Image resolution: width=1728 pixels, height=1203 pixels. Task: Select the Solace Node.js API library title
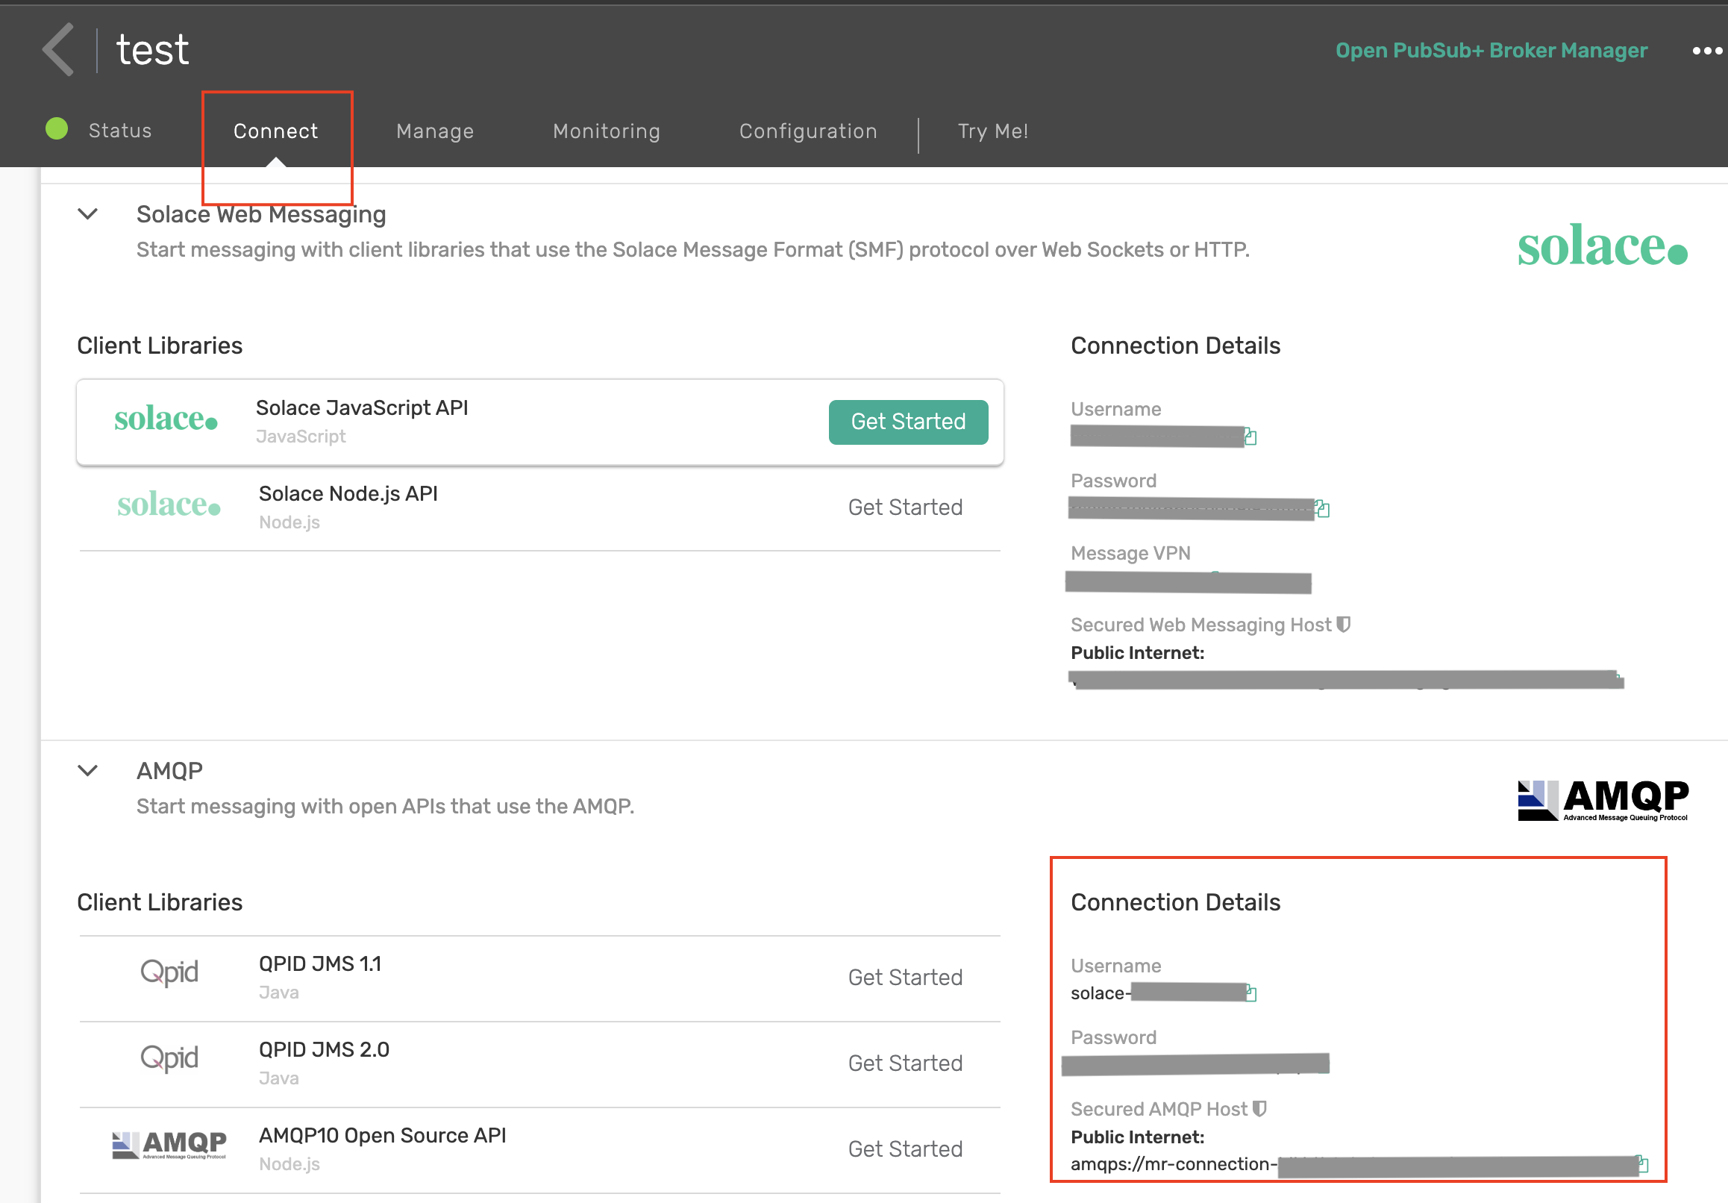[x=348, y=493]
